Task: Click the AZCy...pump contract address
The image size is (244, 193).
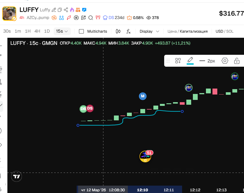Action: click(x=38, y=18)
